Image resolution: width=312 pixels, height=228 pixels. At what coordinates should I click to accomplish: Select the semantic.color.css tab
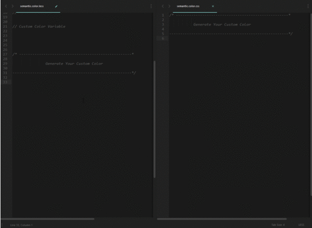point(188,6)
